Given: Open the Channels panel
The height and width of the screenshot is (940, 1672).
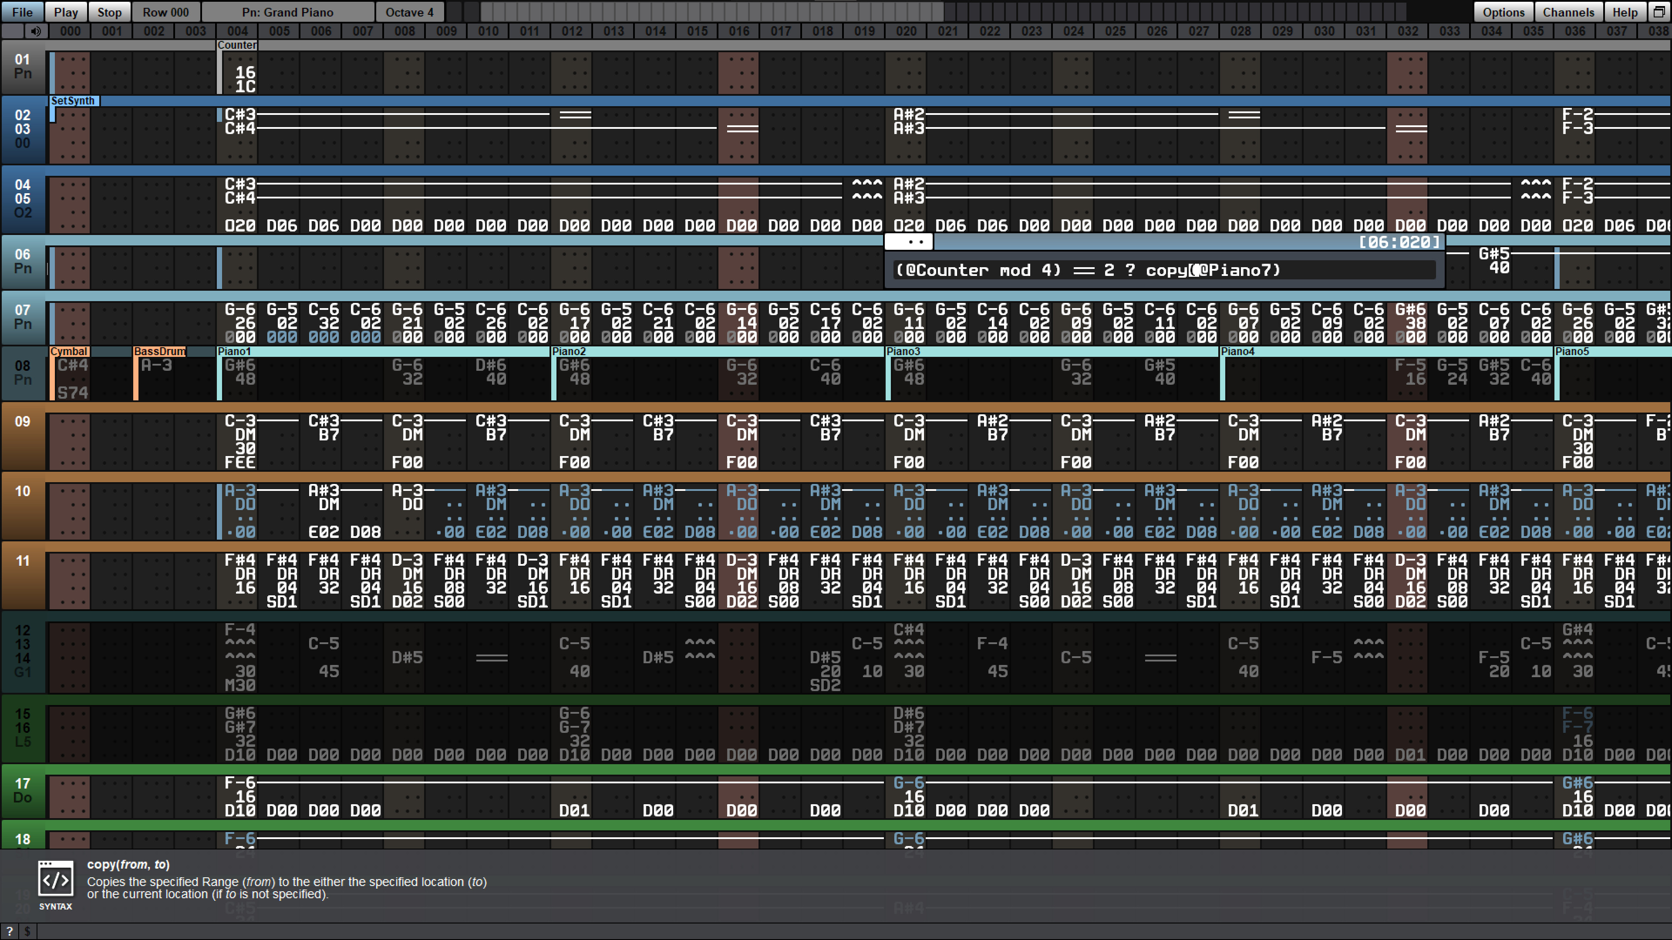Looking at the screenshot, I should 1569,12.
